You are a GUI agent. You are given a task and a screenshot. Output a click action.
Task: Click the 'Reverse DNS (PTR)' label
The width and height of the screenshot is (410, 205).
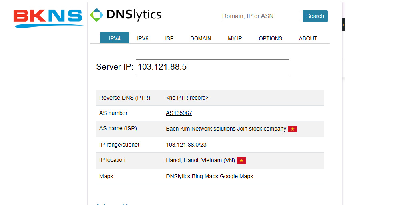[x=125, y=98]
